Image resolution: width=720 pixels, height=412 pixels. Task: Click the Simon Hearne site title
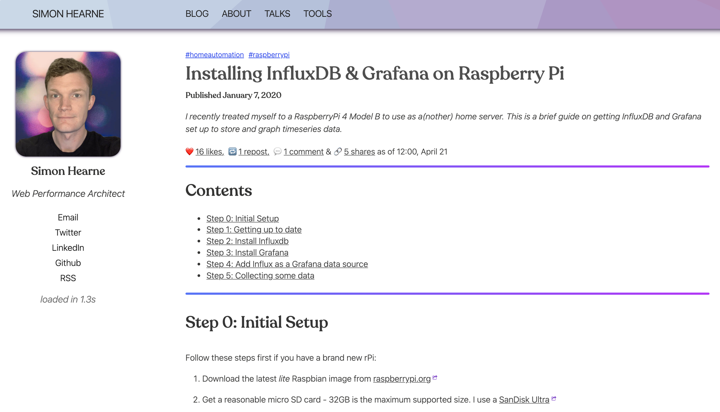pos(68,14)
